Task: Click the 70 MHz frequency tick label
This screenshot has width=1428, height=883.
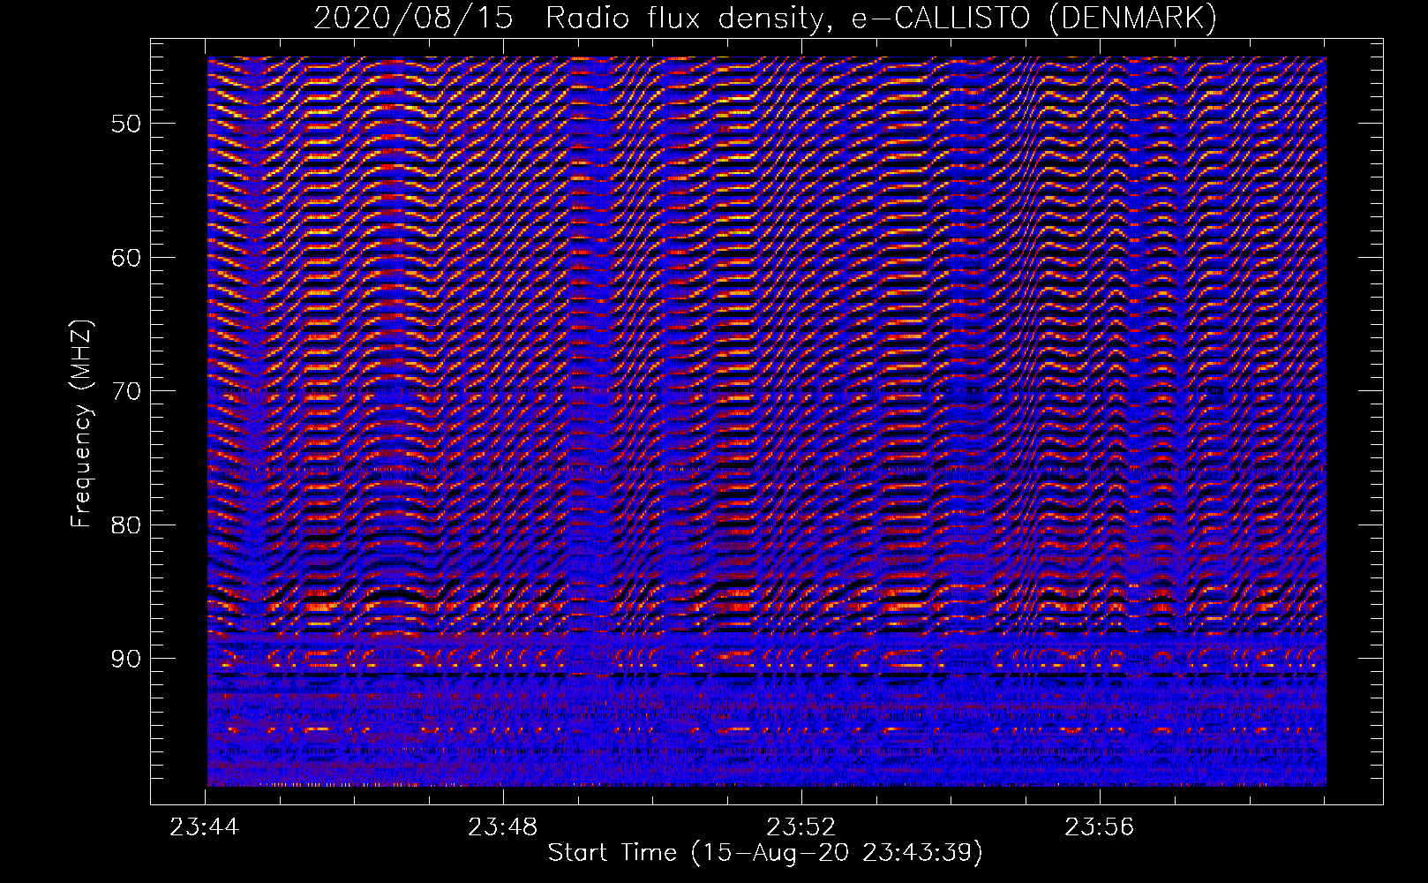Action: [x=126, y=390]
